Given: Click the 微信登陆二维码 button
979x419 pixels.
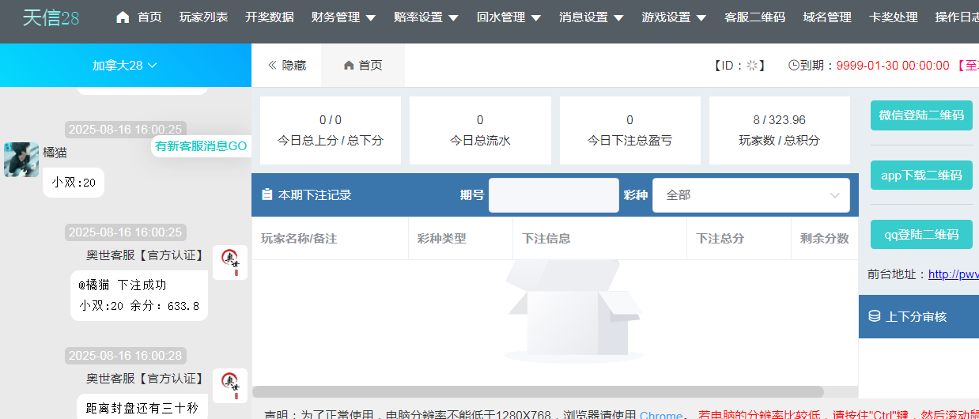Looking at the screenshot, I should (x=921, y=115).
